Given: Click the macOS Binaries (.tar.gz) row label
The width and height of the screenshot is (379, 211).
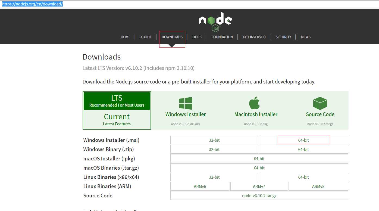Looking at the screenshot, I should point(111,168).
